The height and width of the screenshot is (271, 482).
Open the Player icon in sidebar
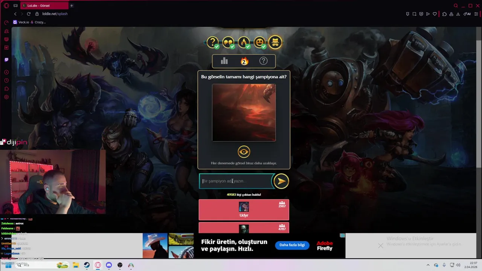[x=6, y=72]
